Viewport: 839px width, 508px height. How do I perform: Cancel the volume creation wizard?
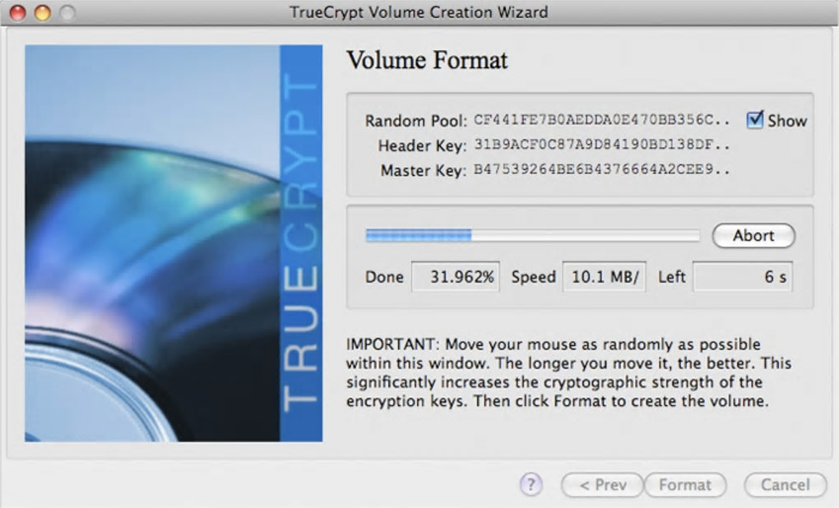click(785, 485)
